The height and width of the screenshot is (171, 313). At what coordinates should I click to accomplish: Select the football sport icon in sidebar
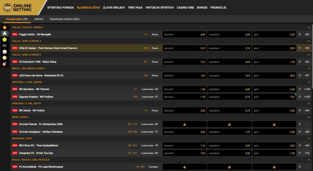click(x=5, y=34)
